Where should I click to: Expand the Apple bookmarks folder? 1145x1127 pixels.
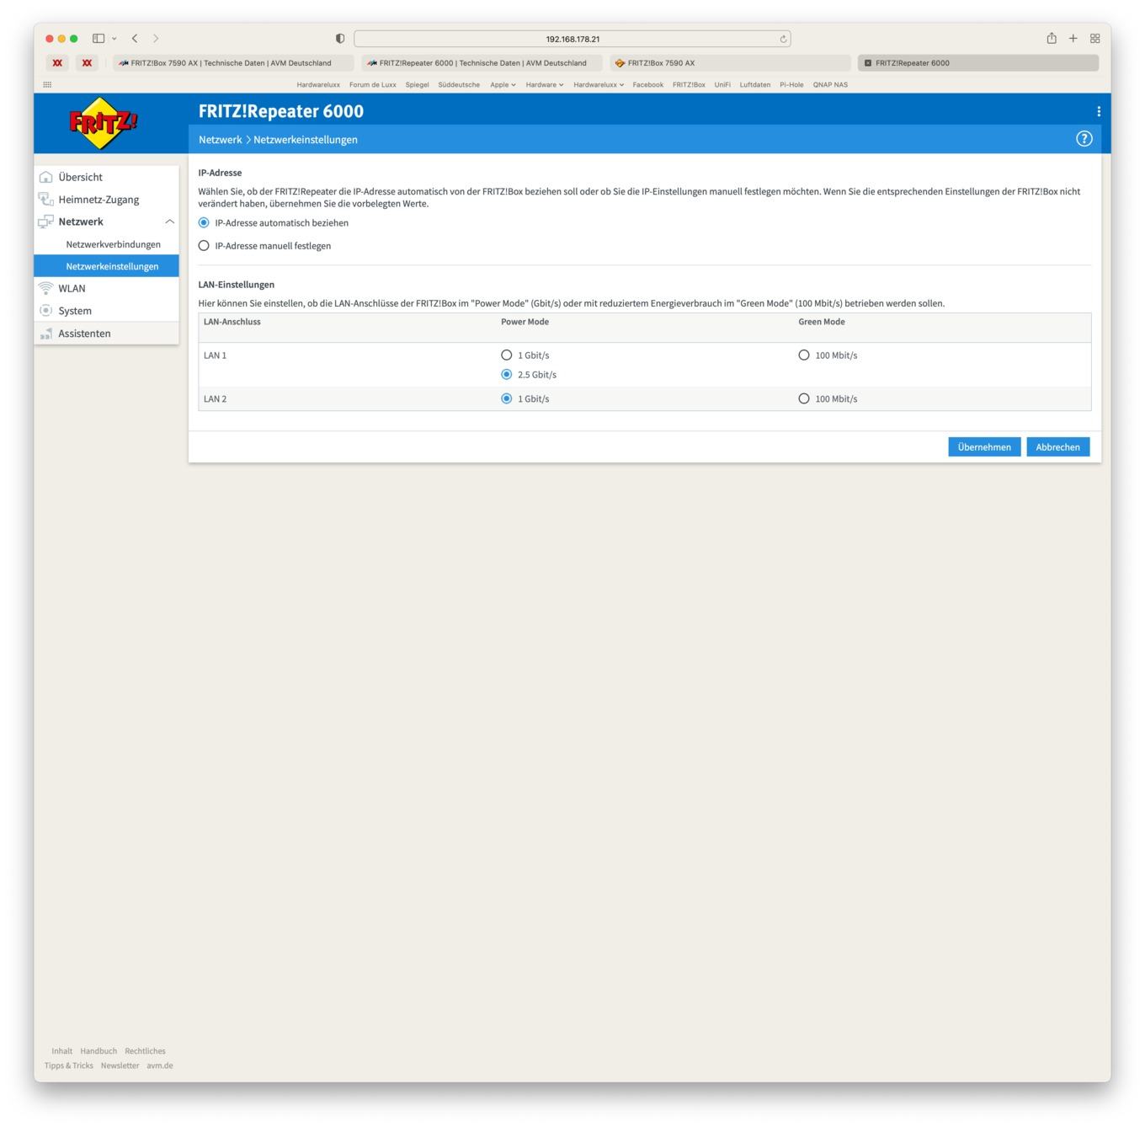point(503,84)
